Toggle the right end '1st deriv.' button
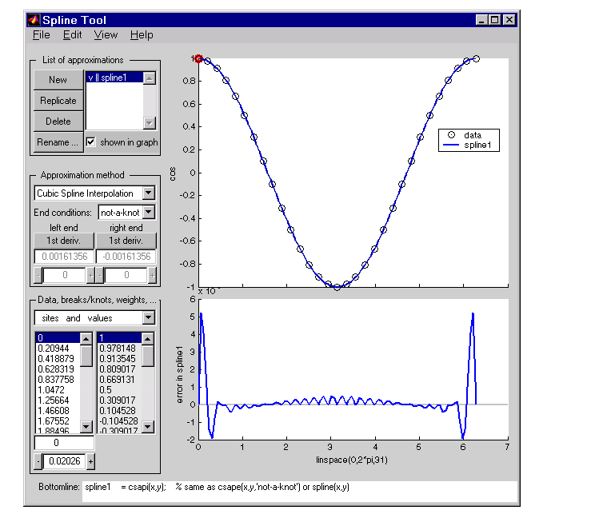 pos(126,241)
